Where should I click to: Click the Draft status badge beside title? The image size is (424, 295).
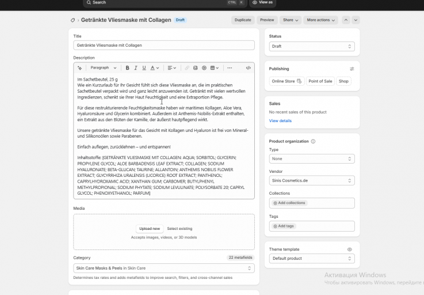(x=180, y=20)
